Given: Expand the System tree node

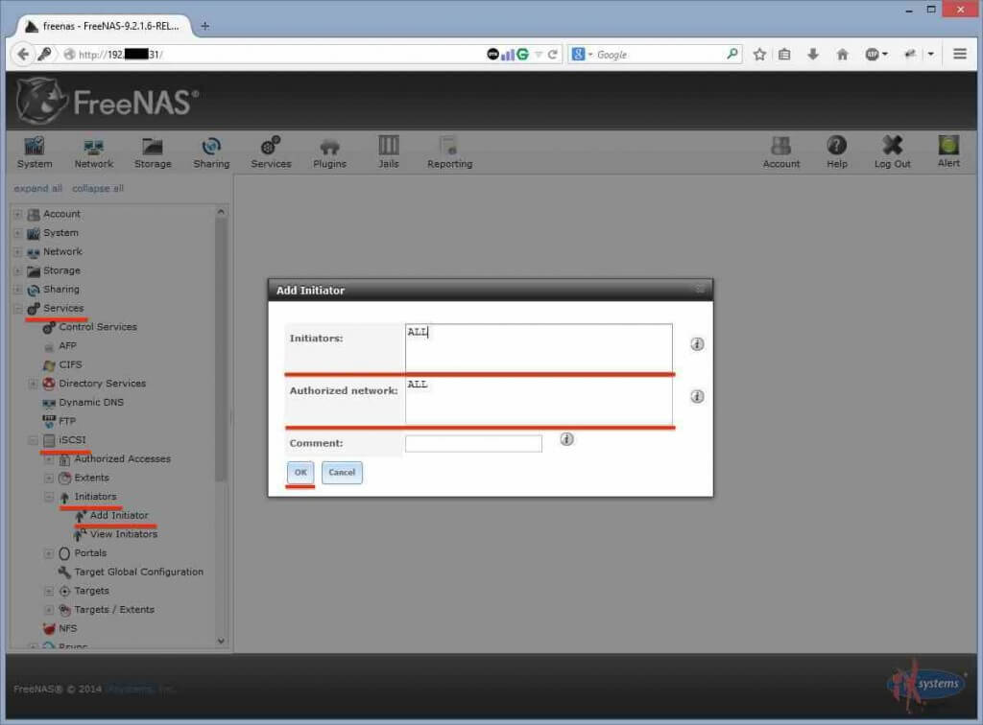Looking at the screenshot, I should coord(17,233).
